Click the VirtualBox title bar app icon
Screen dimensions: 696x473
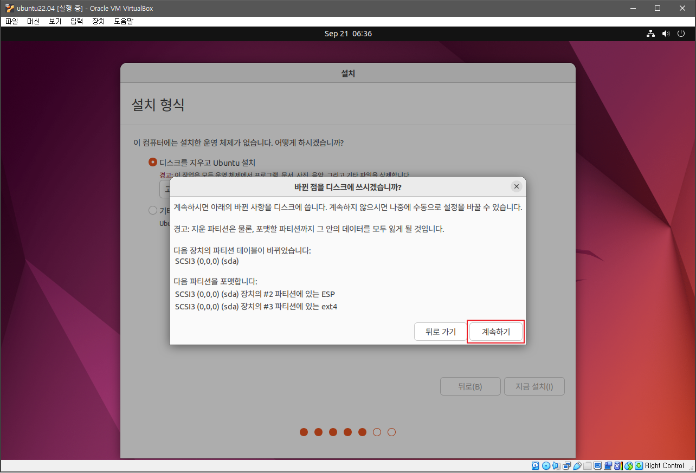point(9,8)
